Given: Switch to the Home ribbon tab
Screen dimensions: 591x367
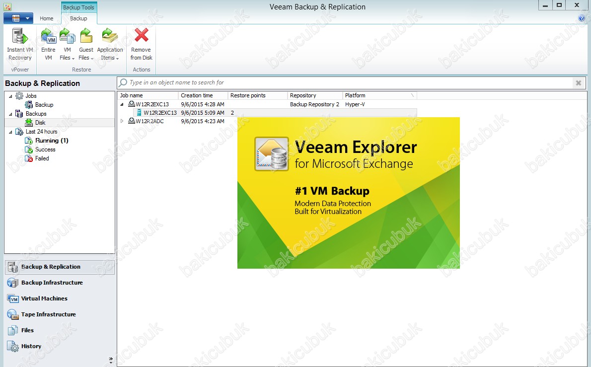Looking at the screenshot, I should click(46, 18).
